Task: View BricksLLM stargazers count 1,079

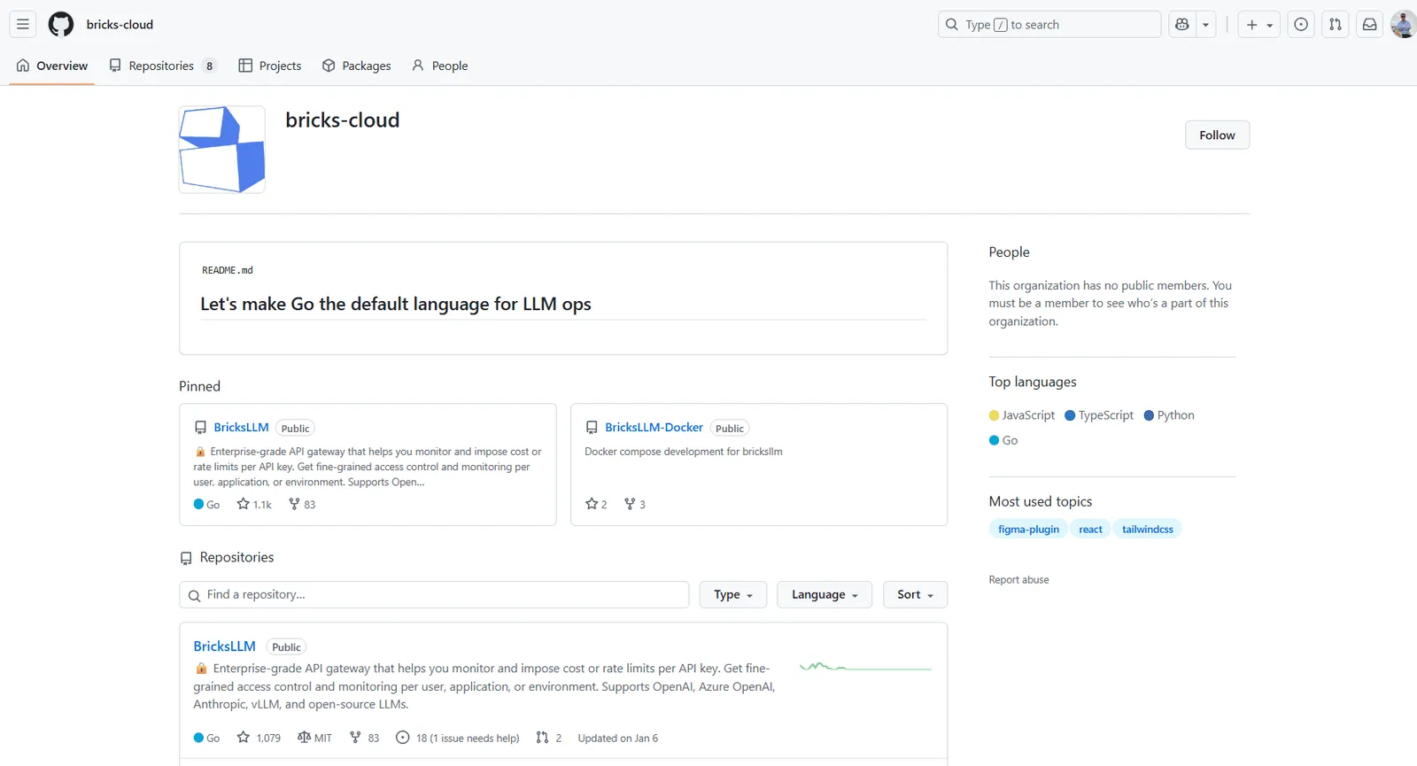Action: [259, 738]
